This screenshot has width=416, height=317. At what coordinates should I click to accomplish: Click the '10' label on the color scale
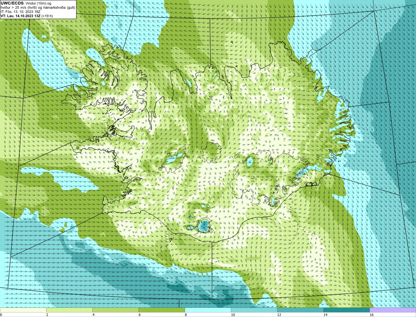pyautogui.click(x=233, y=315)
